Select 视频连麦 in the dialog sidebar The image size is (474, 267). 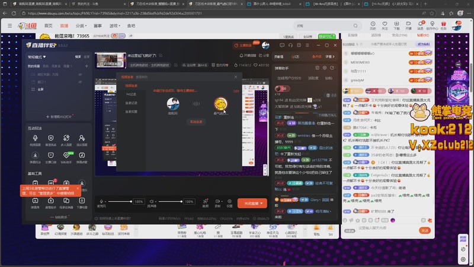coord(131,85)
